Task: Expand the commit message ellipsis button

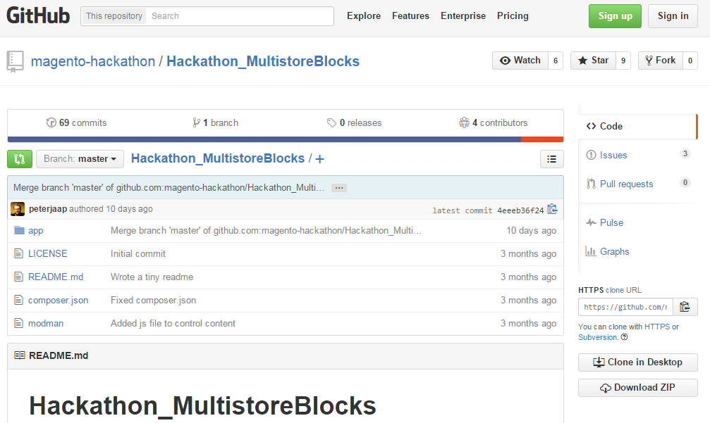Action: coord(339,188)
